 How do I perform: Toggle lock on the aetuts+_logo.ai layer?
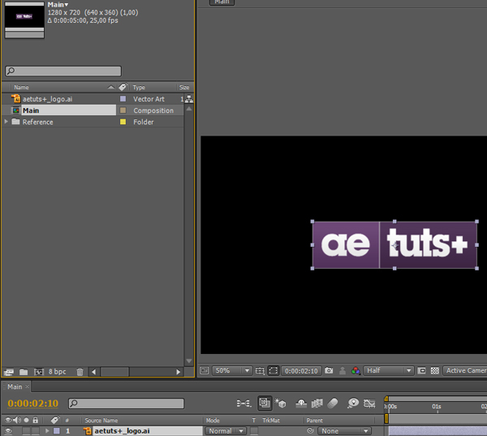(36, 431)
